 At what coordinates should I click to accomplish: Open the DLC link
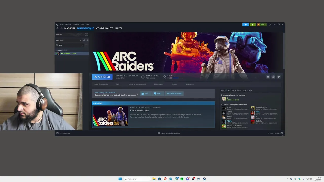point(118,84)
